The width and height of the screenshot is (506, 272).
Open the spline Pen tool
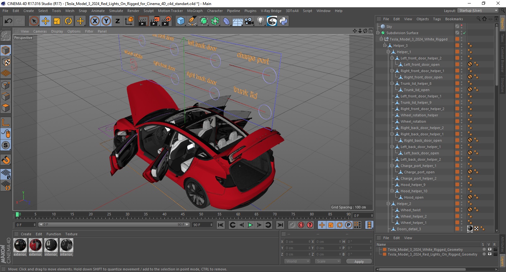[x=192, y=21]
